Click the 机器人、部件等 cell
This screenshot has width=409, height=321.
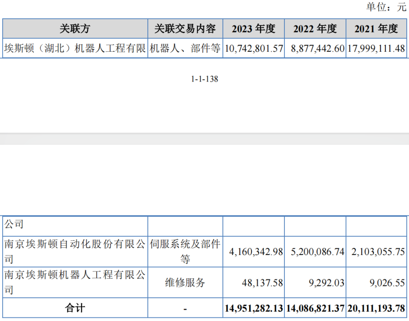click(185, 48)
